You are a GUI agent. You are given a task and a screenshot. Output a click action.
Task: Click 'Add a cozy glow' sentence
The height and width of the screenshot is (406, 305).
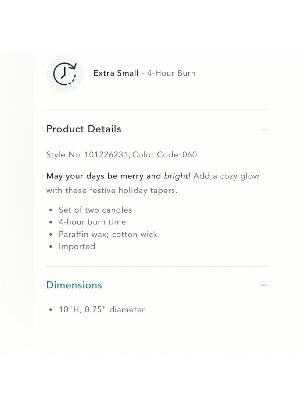click(x=226, y=176)
